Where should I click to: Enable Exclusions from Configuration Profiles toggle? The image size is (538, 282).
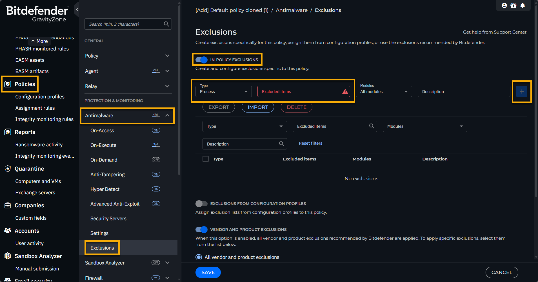tap(201, 204)
